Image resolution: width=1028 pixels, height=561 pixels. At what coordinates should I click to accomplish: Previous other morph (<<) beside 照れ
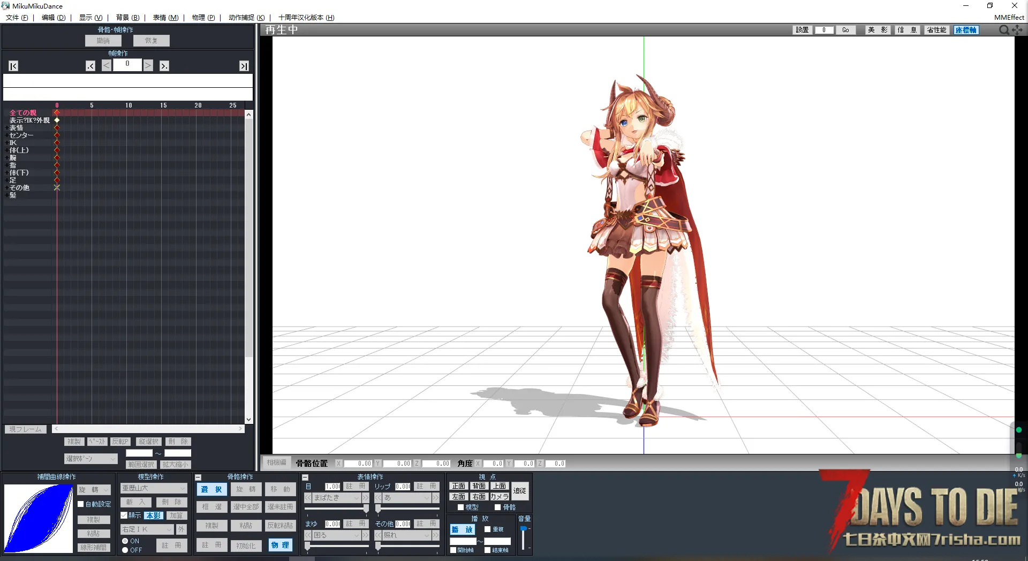click(x=378, y=535)
